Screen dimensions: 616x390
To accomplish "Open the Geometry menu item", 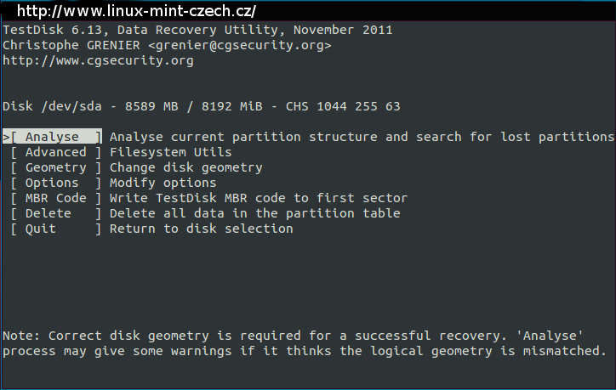I will click(56, 167).
